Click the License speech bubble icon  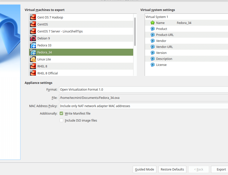(x=152, y=65)
